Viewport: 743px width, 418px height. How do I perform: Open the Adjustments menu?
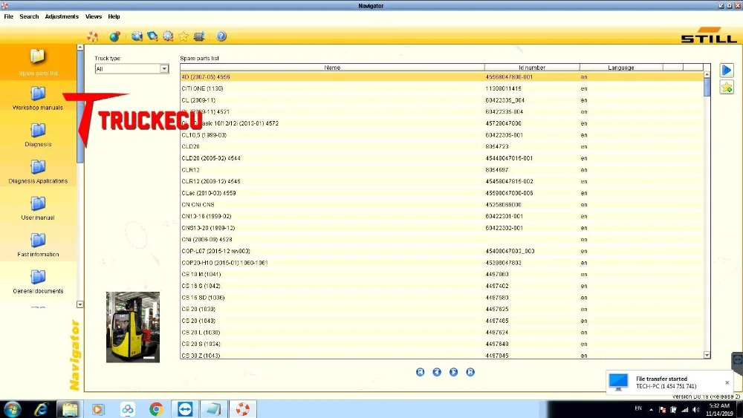click(62, 16)
